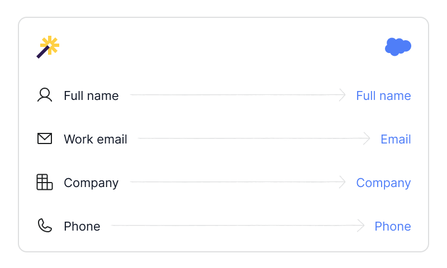
Task: Click the arrowhead pointing to blue Full name
Action: point(342,95)
